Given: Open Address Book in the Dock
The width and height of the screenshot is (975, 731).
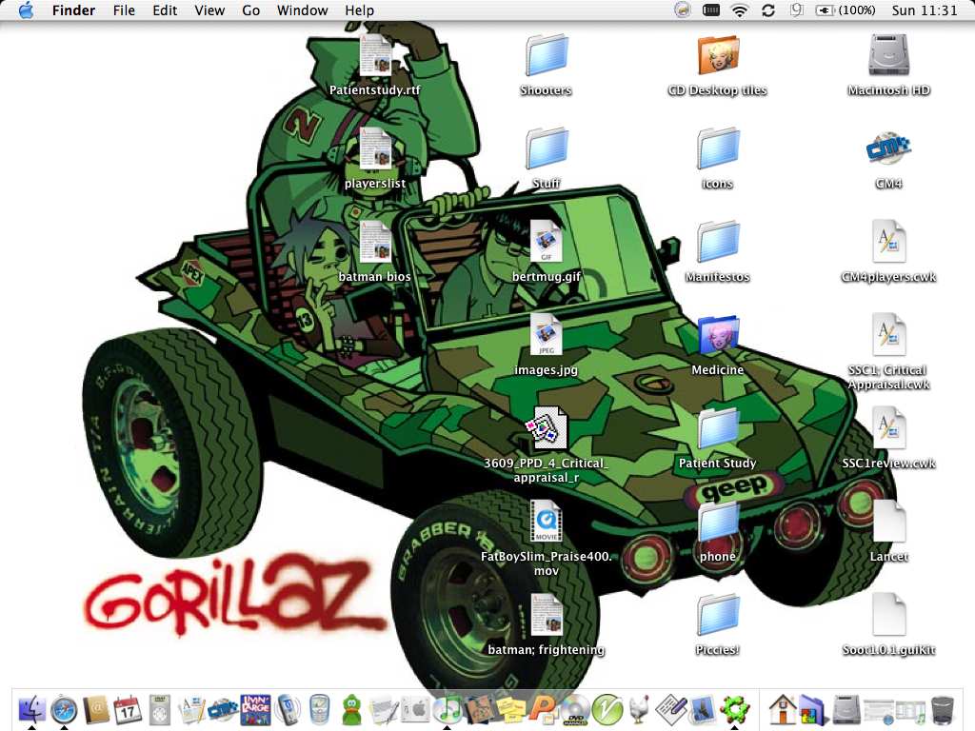Looking at the screenshot, I should 96,709.
